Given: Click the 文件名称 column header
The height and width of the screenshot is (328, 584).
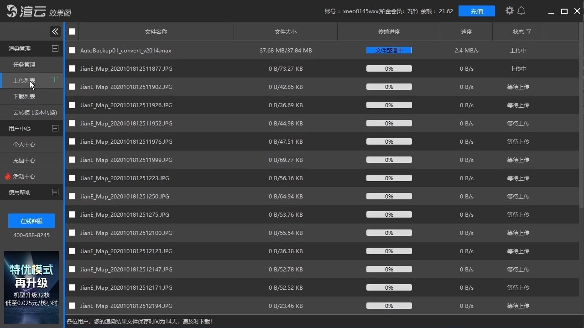Looking at the screenshot, I should [x=156, y=31].
